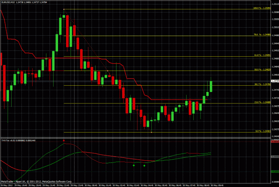Click the 29 May 2012 date on time axis

click(x=7, y=185)
